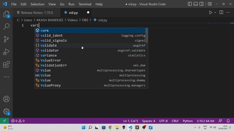
Task: Choose variance from statistics
Action: [x=90, y=55]
